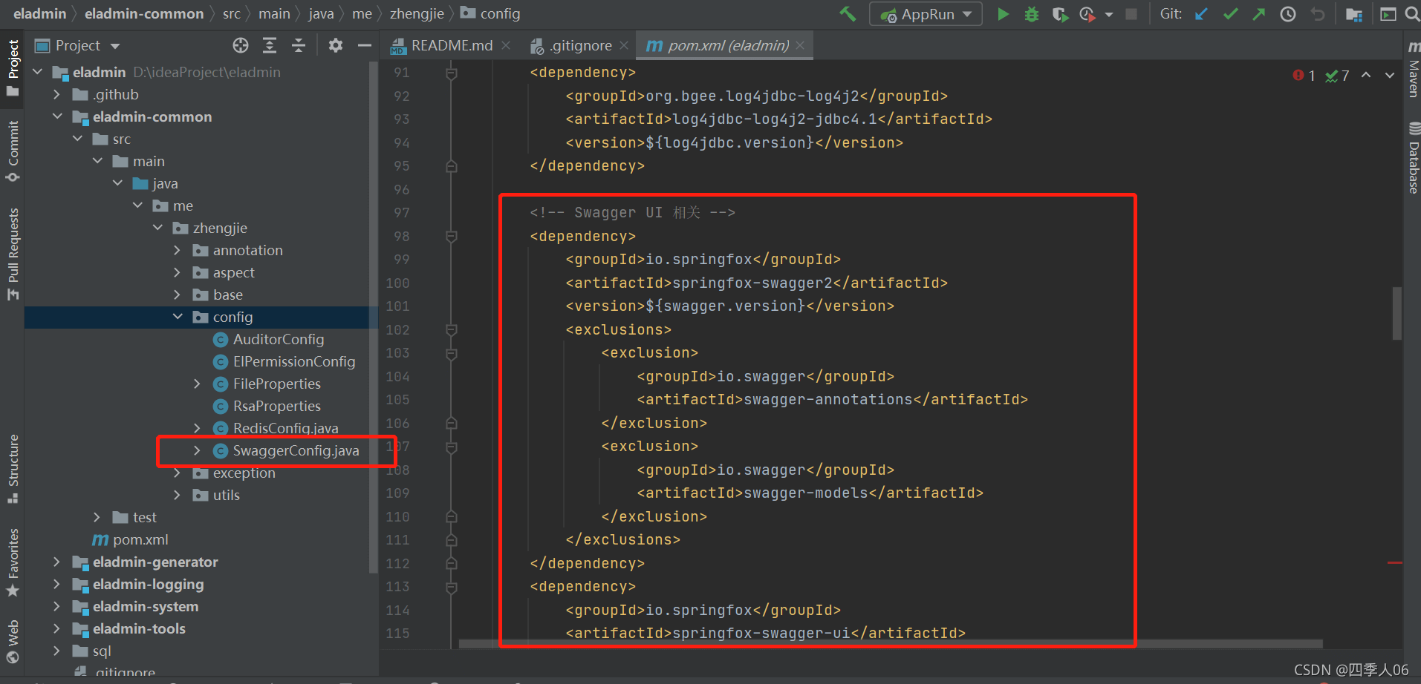
Task: Open the Project view mode dropdown
Action: coord(115,46)
